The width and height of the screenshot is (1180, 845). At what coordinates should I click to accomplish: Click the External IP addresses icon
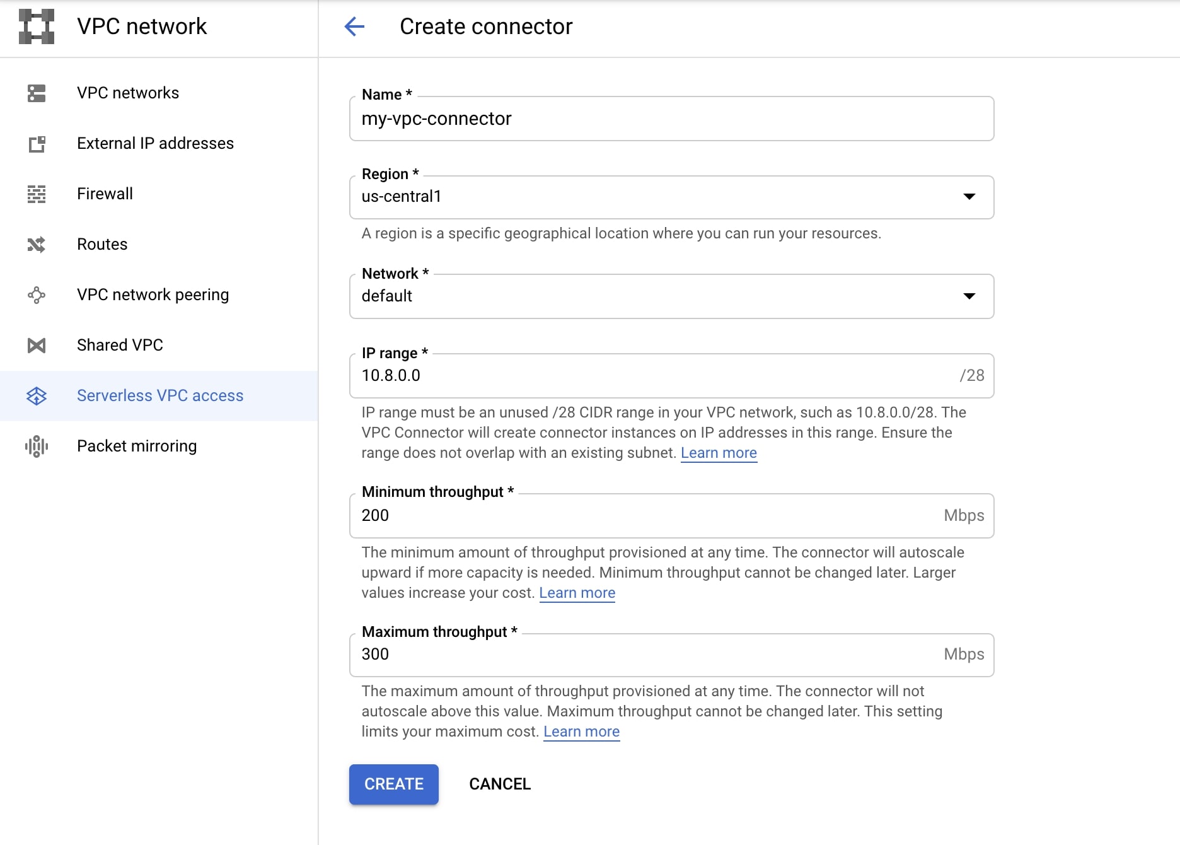pyautogui.click(x=37, y=144)
